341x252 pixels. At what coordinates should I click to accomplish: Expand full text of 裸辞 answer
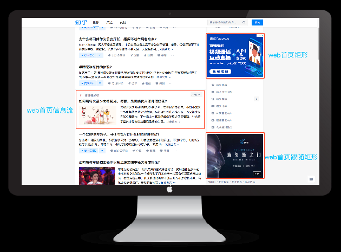(x=164, y=77)
